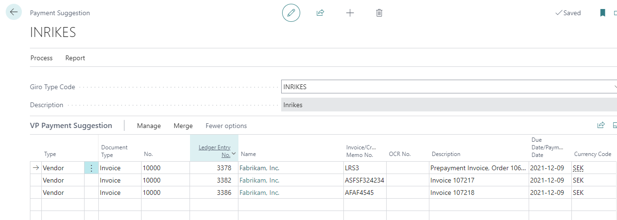The height and width of the screenshot is (220, 617).
Task: Open row options menu for entry 3378
Action: pos(91,168)
